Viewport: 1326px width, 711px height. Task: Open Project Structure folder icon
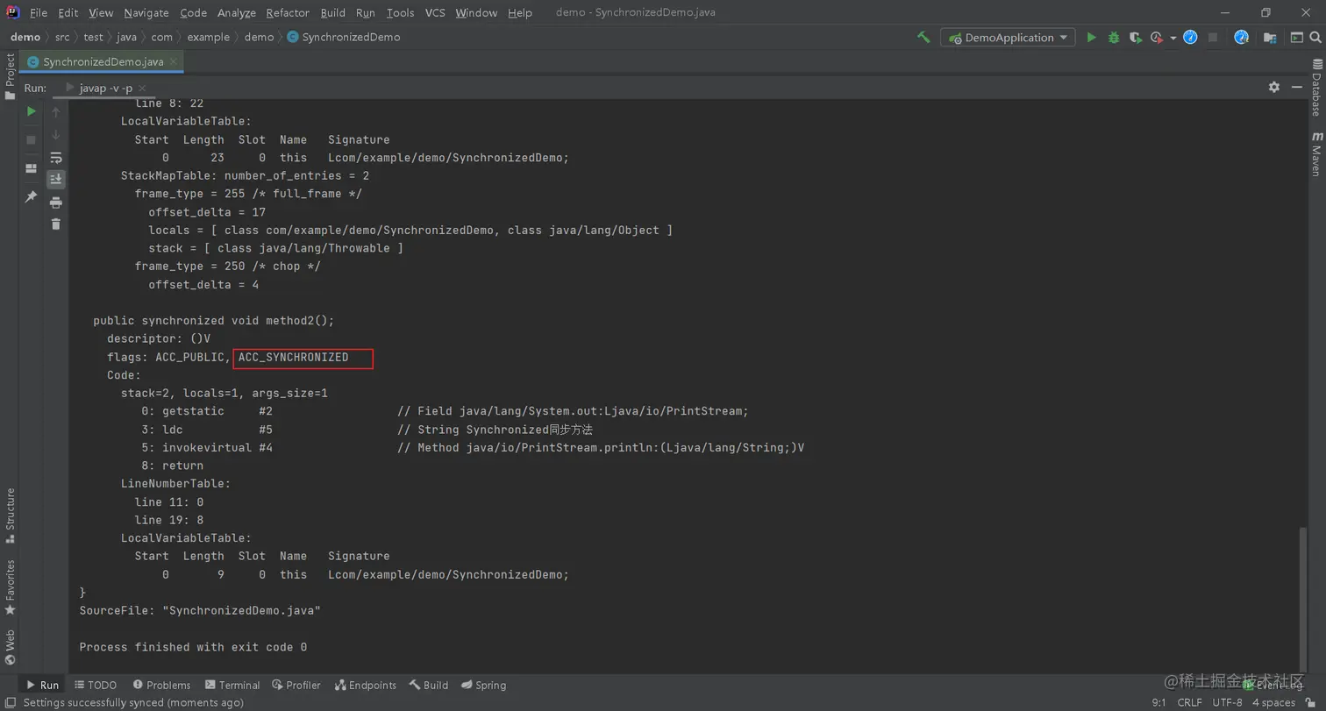click(1269, 38)
